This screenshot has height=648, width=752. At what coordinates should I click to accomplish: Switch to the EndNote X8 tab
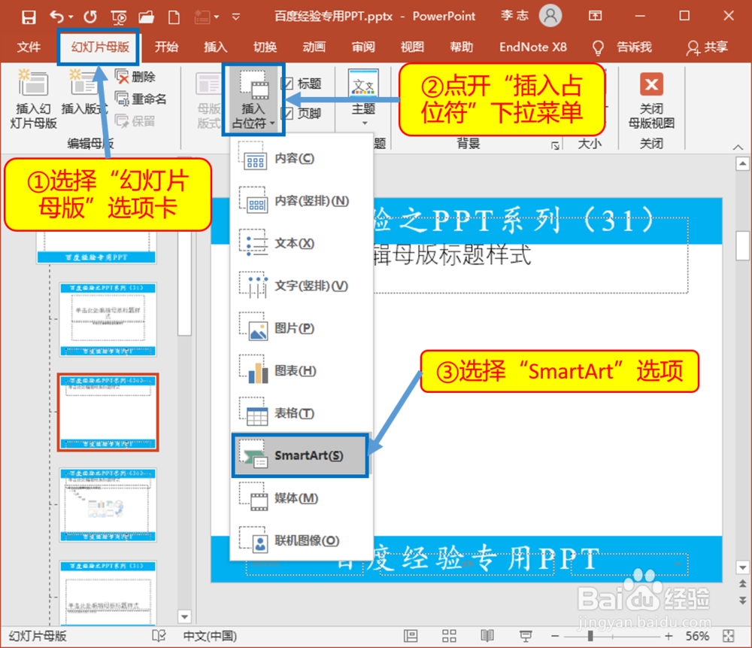pyautogui.click(x=533, y=47)
